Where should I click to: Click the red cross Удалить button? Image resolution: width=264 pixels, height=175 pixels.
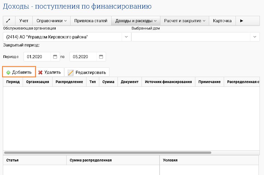pos(50,72)
